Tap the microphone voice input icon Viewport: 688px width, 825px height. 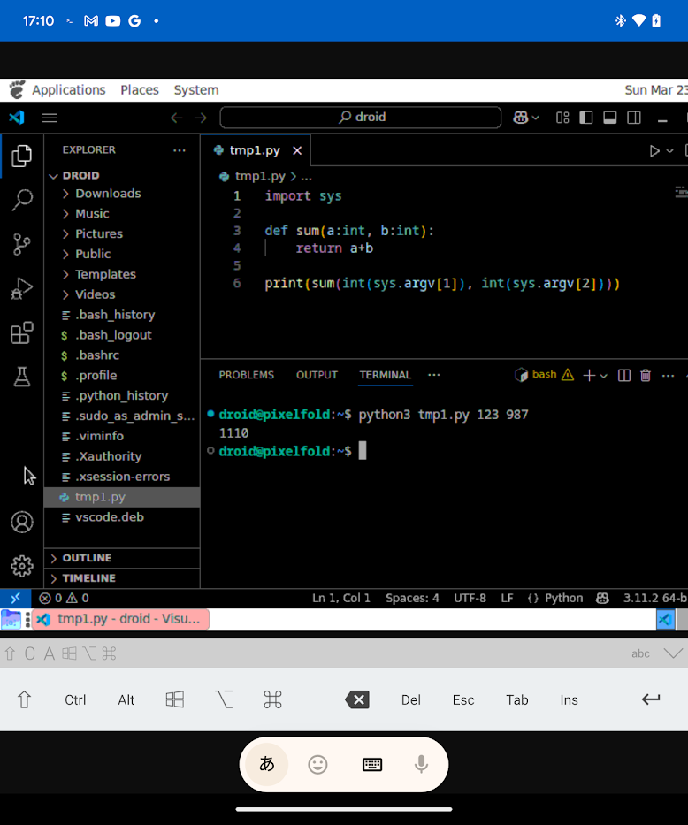pyautogui.click(x=421, y=765)
